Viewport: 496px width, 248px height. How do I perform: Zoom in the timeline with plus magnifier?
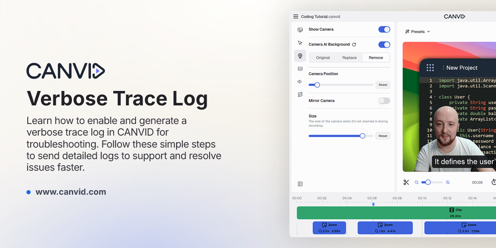coord(448,182)
